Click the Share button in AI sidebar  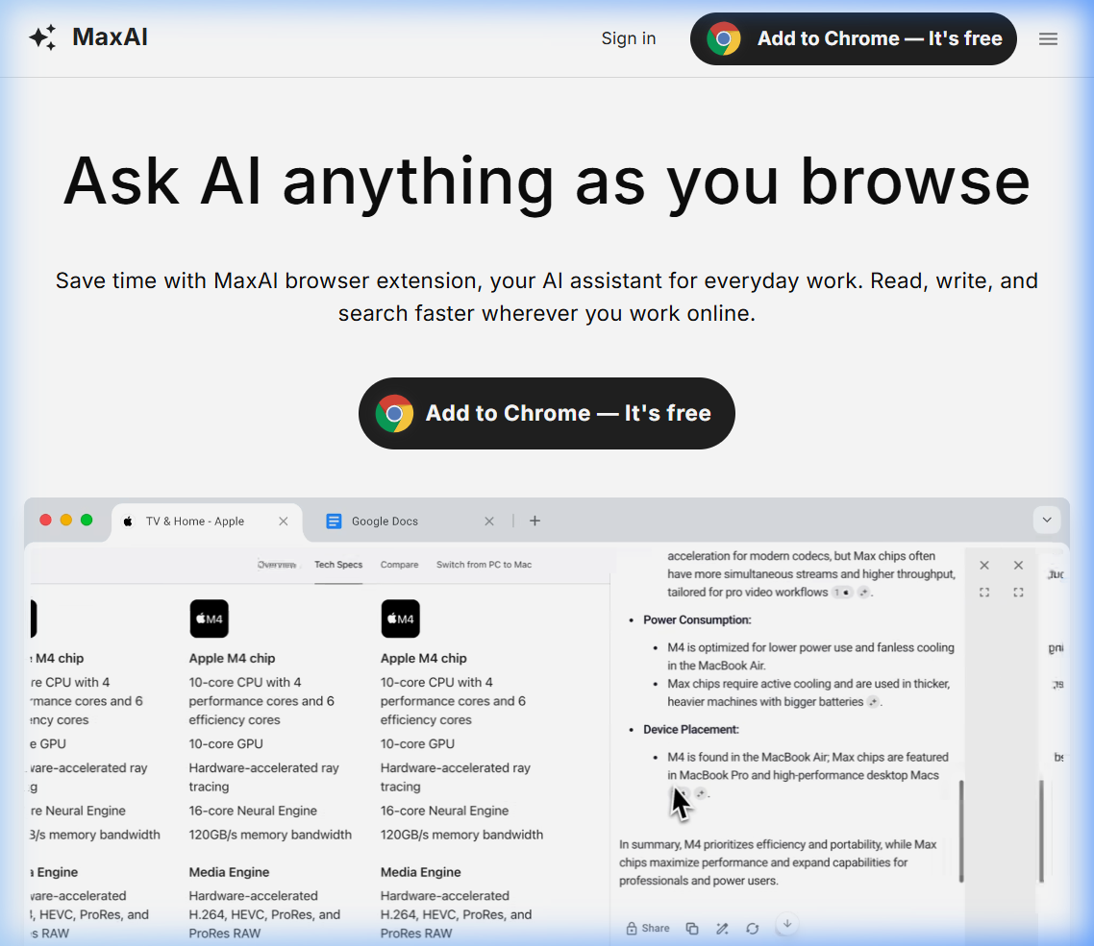point(648,929)
